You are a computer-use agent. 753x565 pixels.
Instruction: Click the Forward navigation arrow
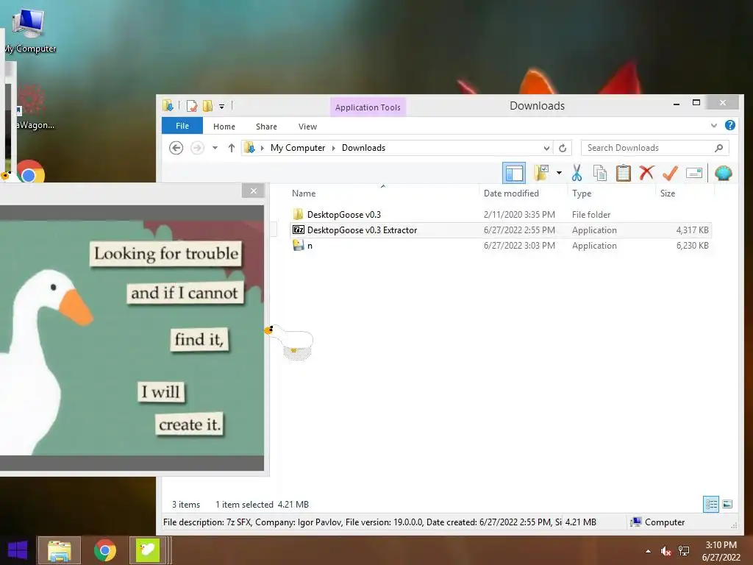click(197, 148)
